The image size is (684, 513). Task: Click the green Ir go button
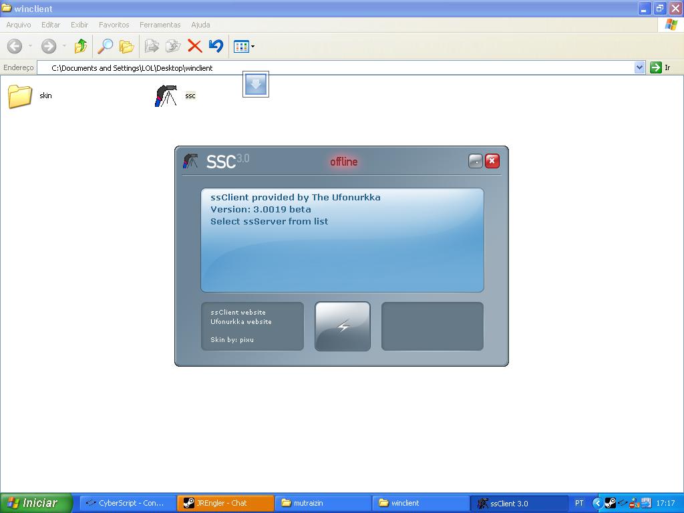661,67
